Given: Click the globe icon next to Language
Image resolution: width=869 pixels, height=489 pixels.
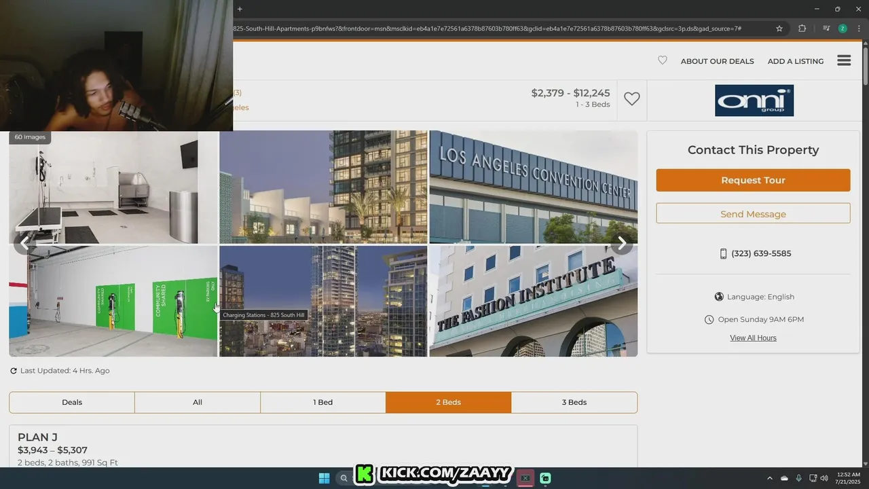Looking at the screenshot, I should (x=719, y=297).
